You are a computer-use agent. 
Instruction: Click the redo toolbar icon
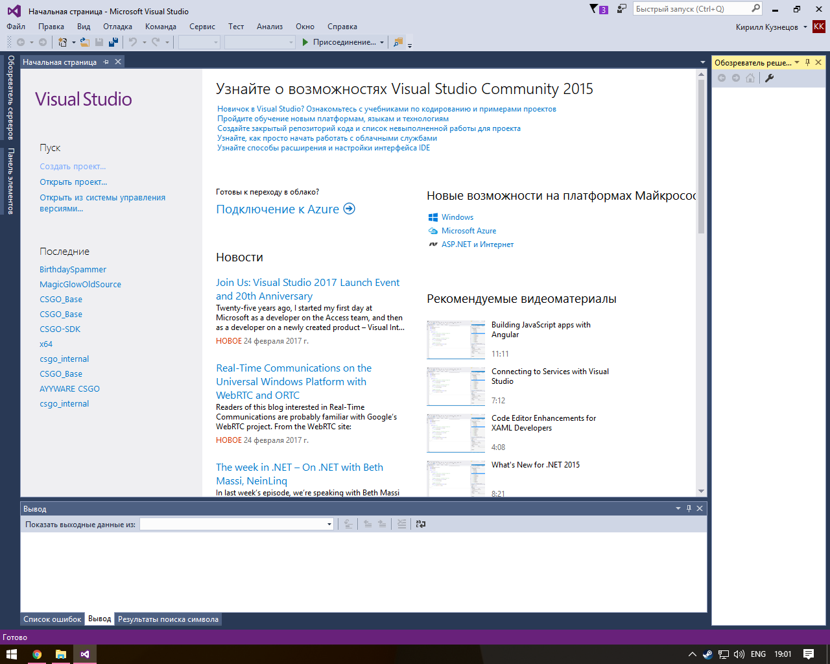pyautogui.click(x=156, y=42)
